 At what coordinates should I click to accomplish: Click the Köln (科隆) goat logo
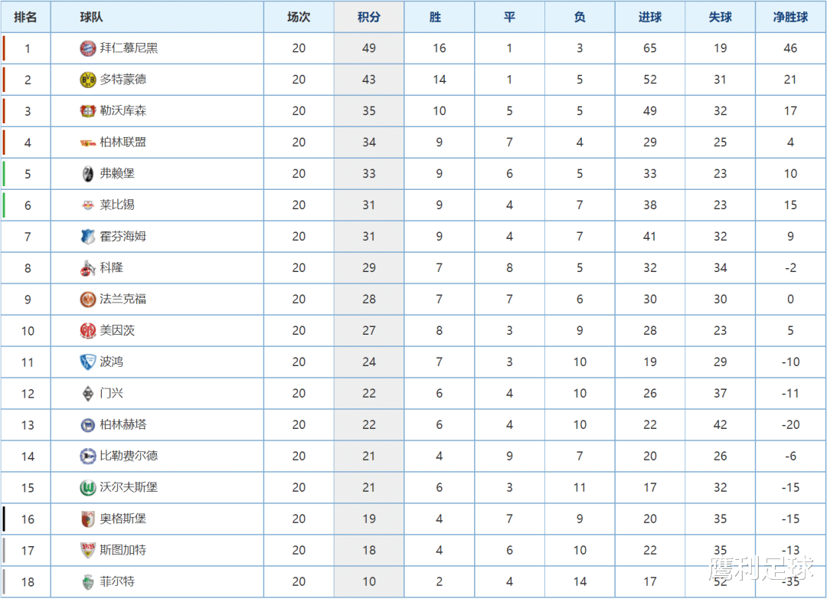point(87,268)
